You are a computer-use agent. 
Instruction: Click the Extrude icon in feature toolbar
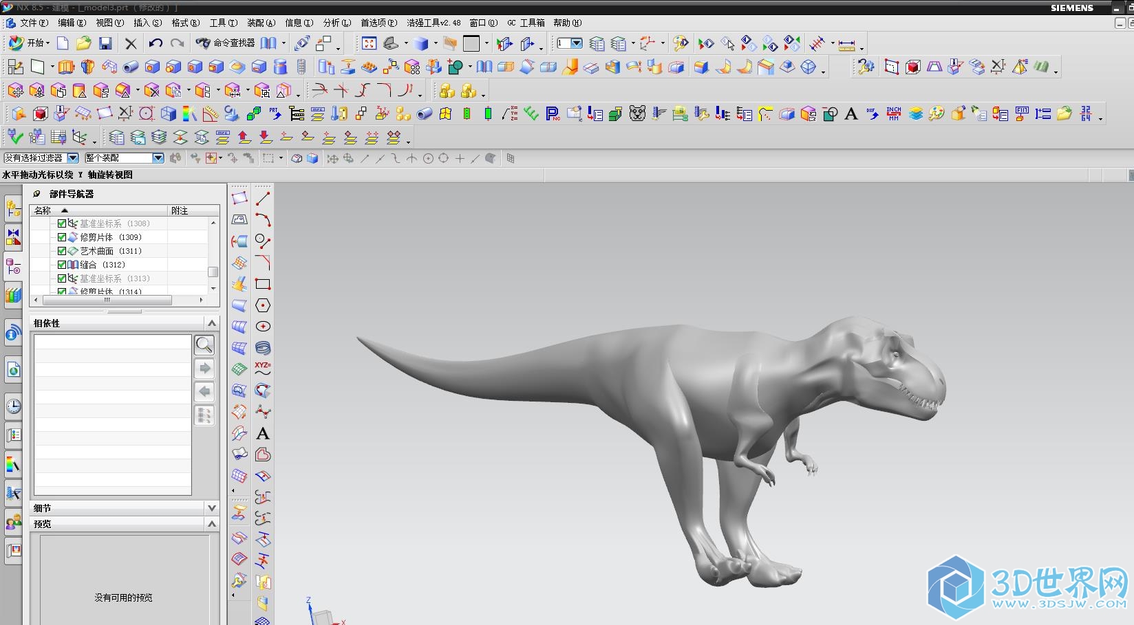click(x=66, y=67)
